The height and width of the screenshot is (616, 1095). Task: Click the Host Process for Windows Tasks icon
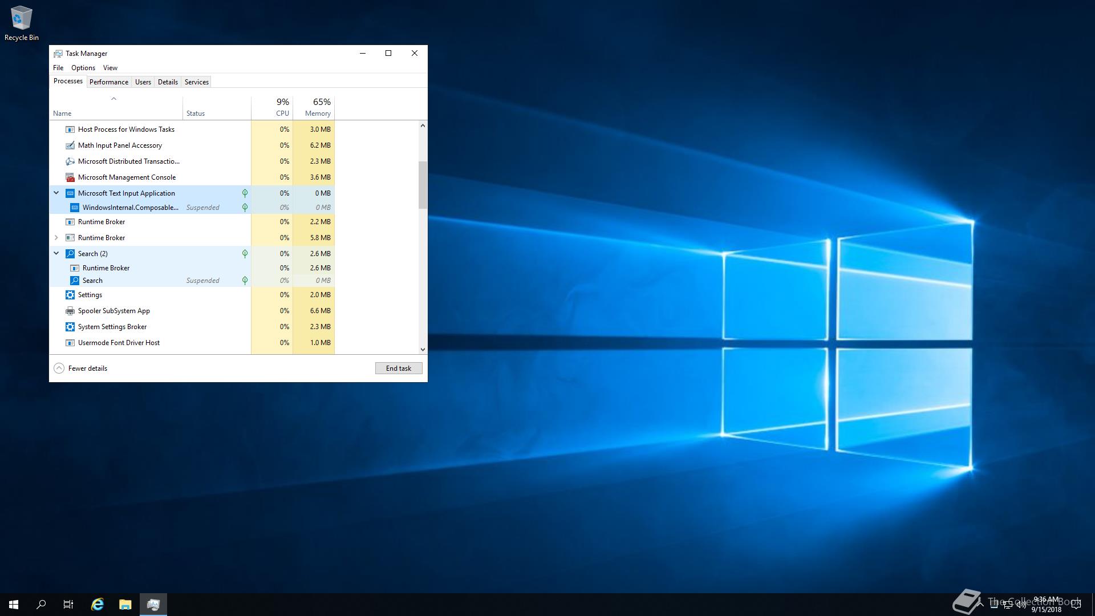[70, 129]
